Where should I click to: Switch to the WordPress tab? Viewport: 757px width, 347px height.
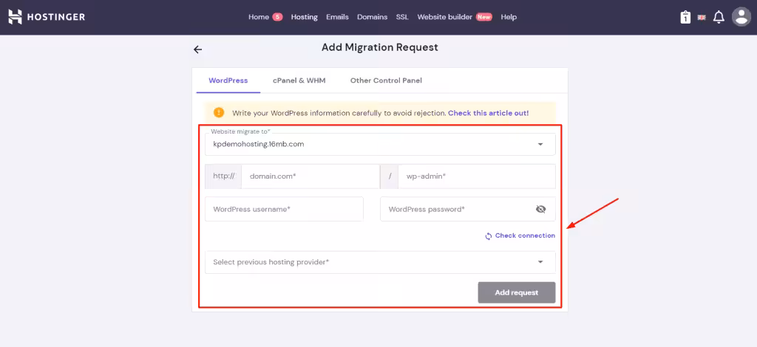228,80
